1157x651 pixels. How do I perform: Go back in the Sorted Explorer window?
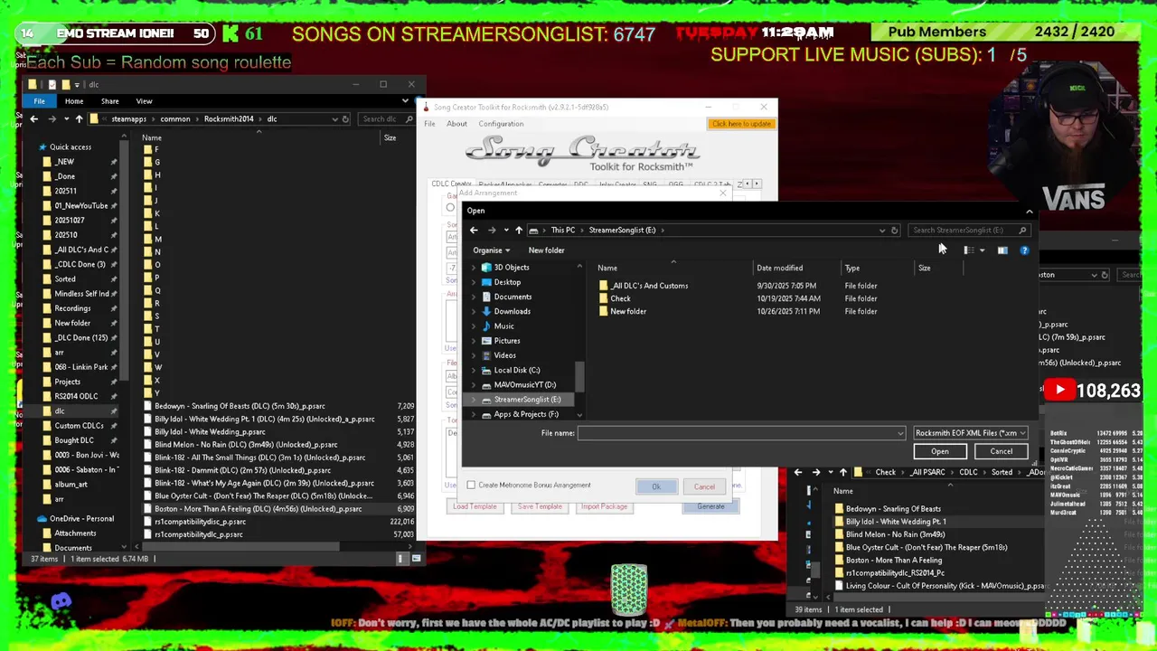coord(798,472)
